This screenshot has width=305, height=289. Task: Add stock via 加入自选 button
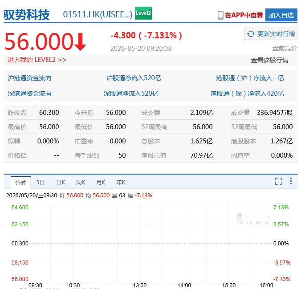281,15
